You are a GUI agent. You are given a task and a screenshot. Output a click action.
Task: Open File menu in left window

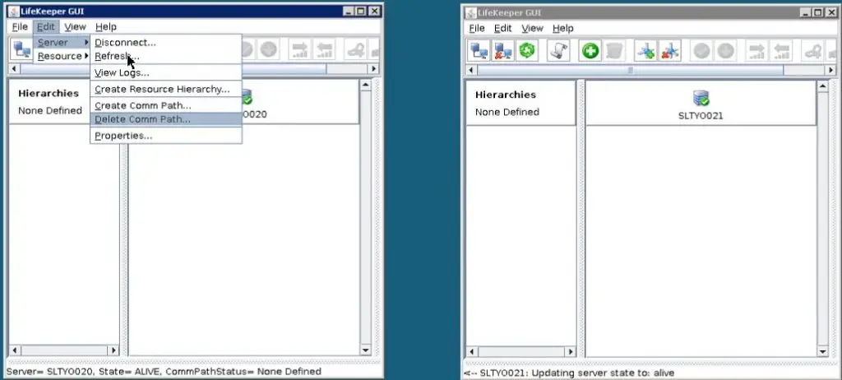pyautogui.click(x=20, y=26)
